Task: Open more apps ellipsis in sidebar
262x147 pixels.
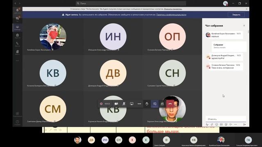Action: pyautogui.click(x=17, y=61)
